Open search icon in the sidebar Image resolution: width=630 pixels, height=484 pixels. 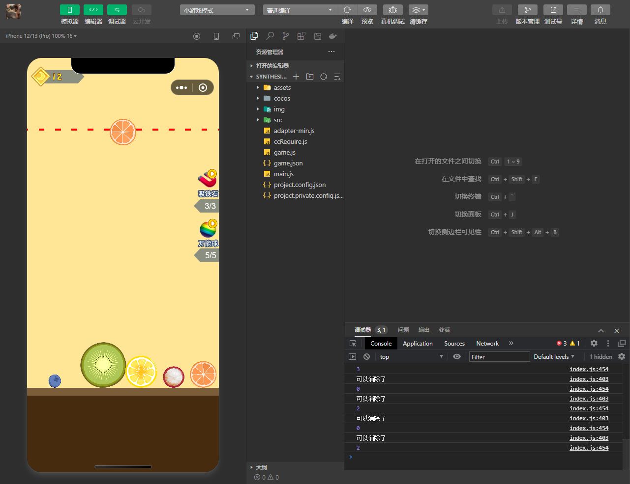270,36
